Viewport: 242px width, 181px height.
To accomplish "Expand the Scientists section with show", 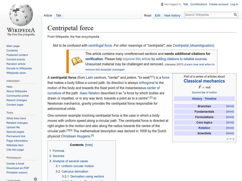I will (x=230, y=133).
